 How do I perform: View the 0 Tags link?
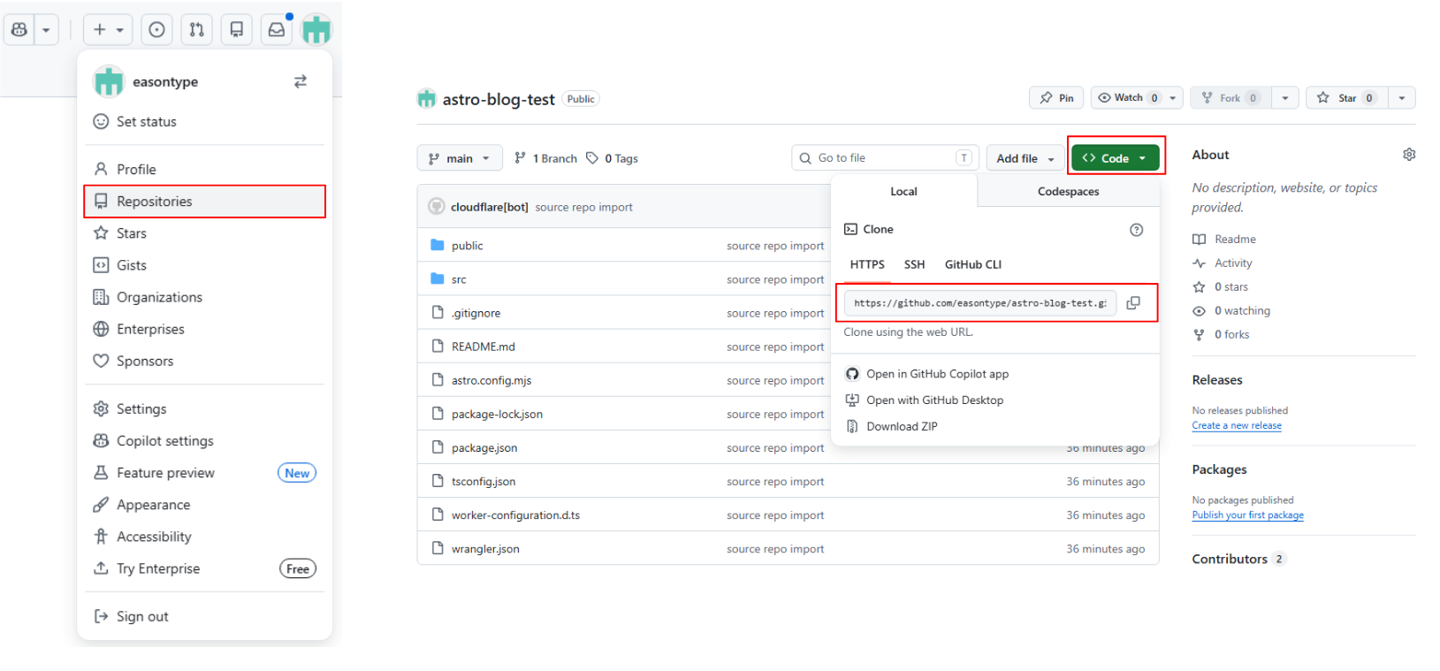tap(612, 158)
